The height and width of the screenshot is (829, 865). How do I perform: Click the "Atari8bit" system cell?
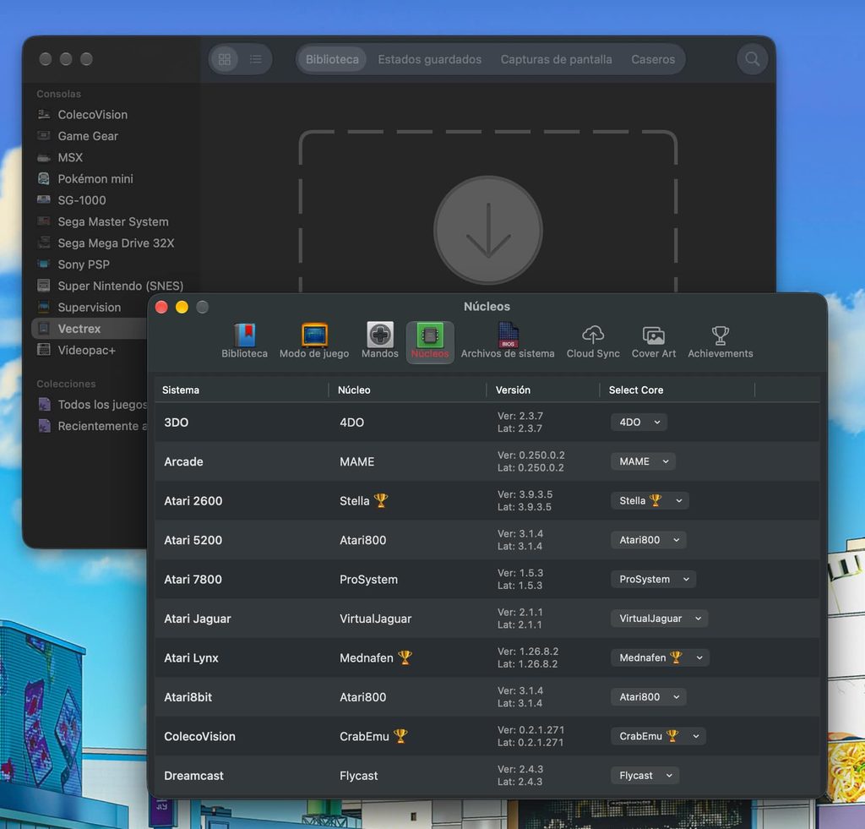point(188,697)
